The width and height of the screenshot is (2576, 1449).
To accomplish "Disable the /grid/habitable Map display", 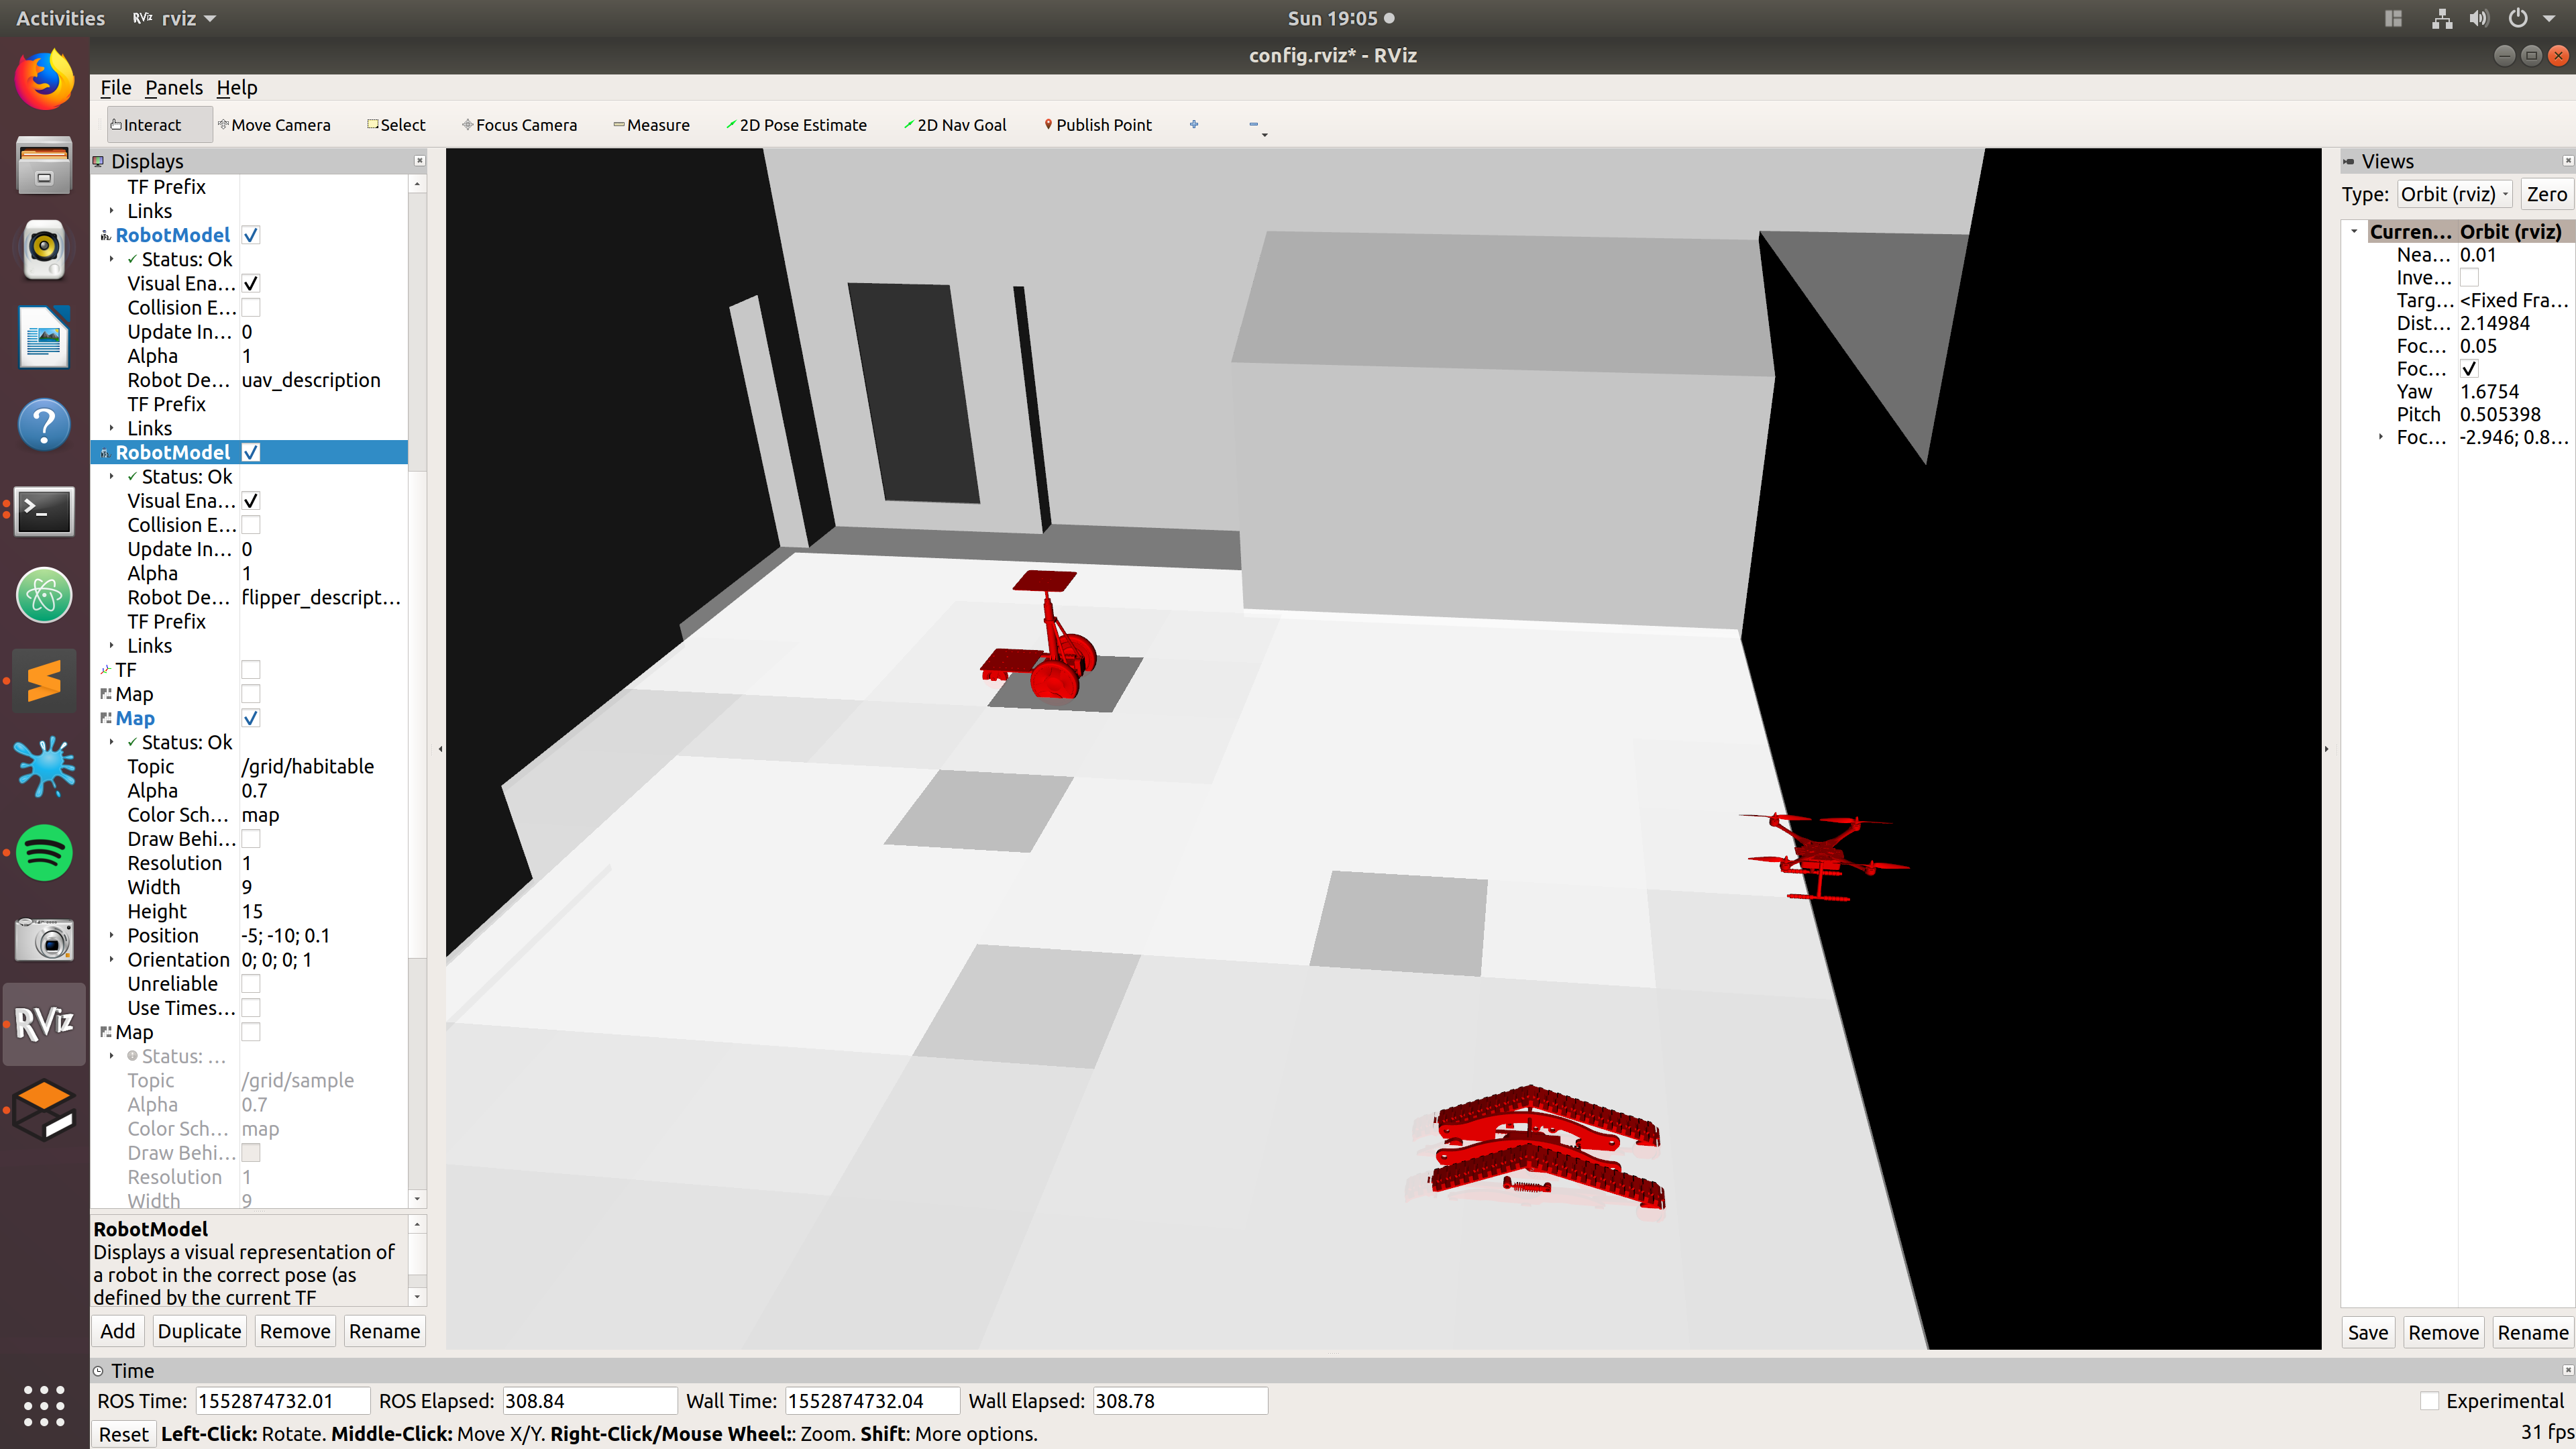I will 251,718.
